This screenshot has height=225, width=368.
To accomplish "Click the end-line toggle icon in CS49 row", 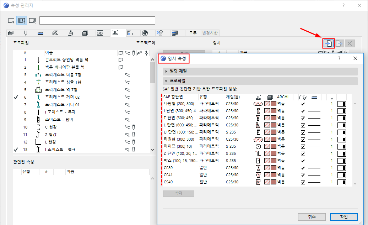I will pos(342,182).
